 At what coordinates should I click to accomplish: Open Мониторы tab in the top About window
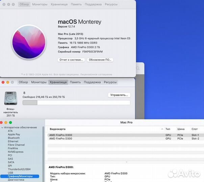coord(40,4)
